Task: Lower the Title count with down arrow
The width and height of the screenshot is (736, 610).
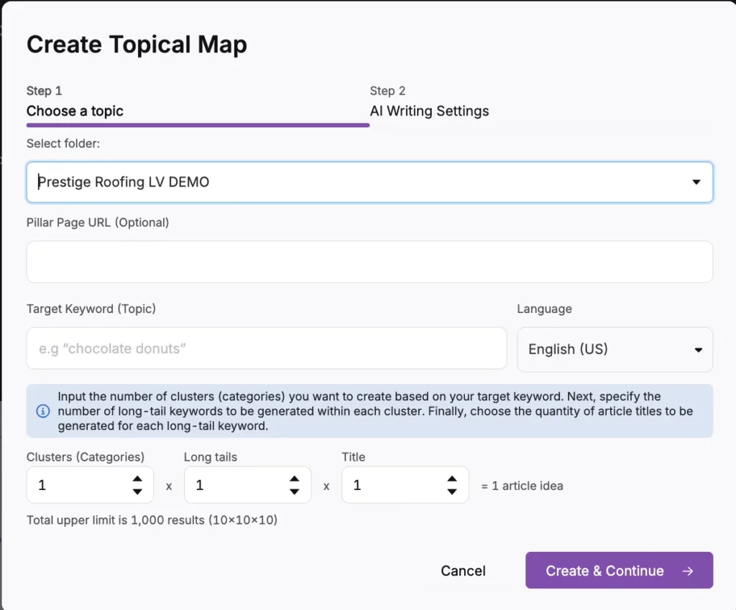Action: pyautogui.click(x=451, y=492)
